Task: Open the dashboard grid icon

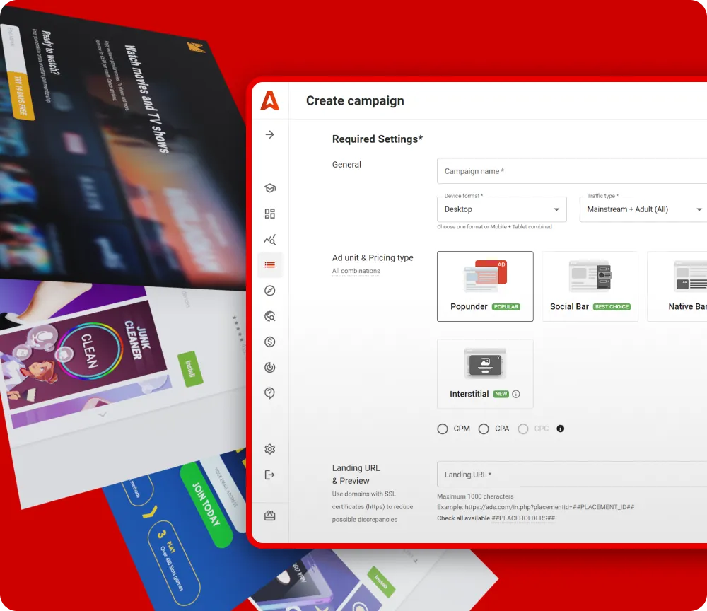Action: coord(269,214)
